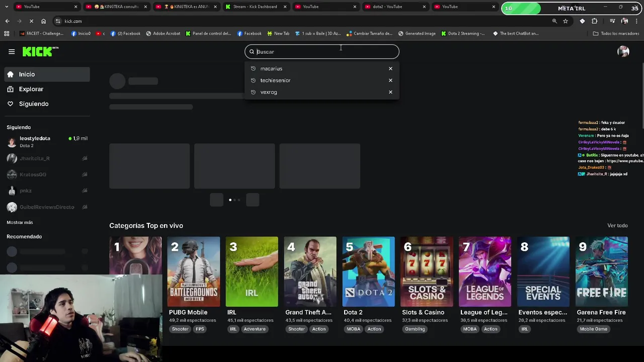Screen dimensions: 644x362
Task: Open the browser extensions puzzle icon
Action: pyautogui.click(x=595, y=21)
